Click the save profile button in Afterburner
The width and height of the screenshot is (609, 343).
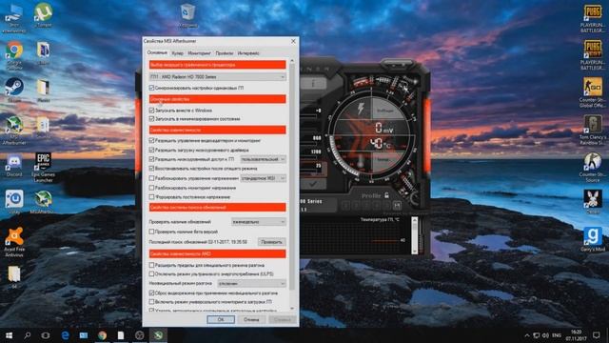tap(397, 206)
